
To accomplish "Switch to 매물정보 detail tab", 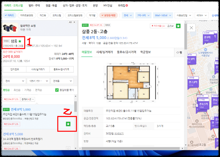I will point(87,52).
